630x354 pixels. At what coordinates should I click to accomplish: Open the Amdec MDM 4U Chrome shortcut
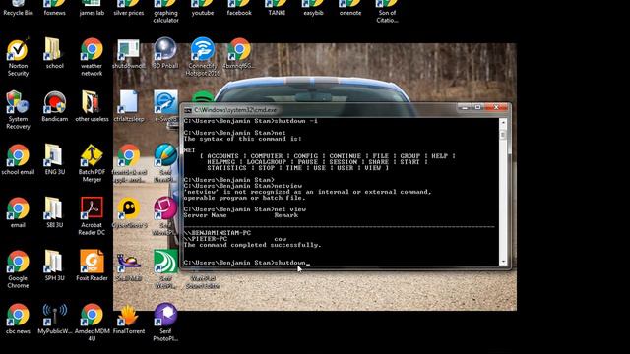click(92, 323)
